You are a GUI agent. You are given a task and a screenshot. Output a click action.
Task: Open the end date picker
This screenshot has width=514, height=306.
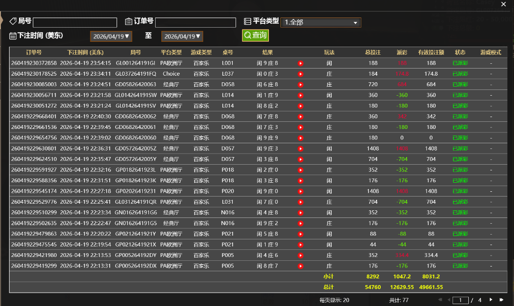point(182,36)
